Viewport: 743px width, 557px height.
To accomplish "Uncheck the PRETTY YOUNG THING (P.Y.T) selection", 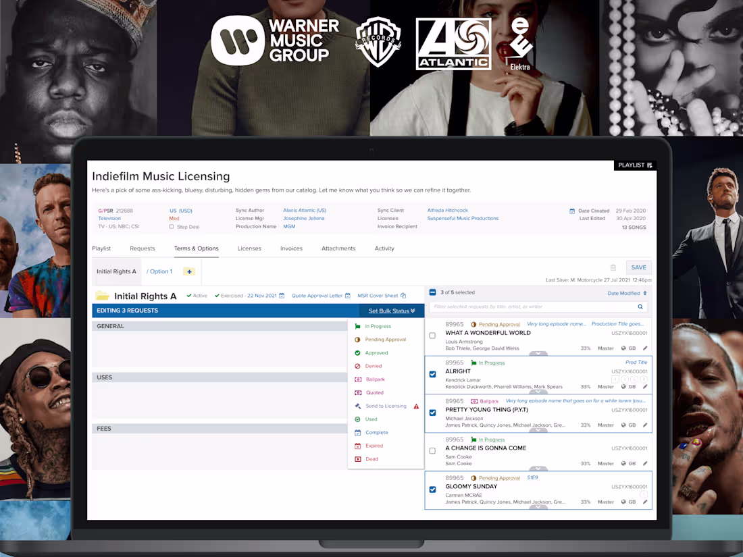I will (x=432, y=413).
